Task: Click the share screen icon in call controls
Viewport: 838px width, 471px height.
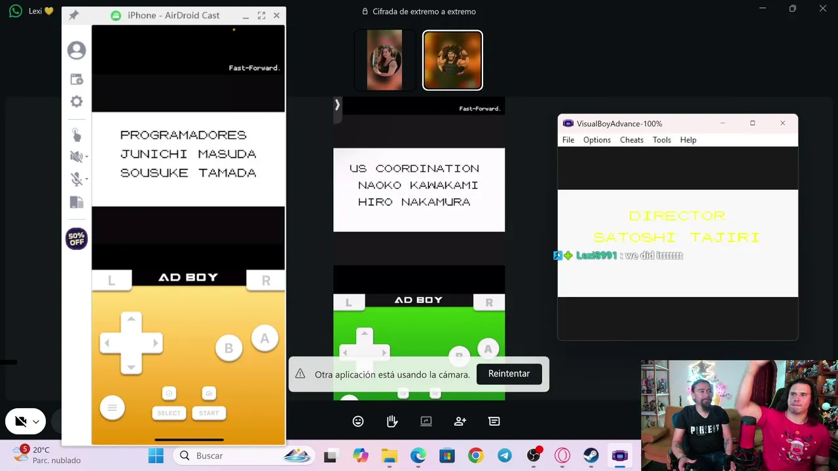Action: pyautogui.click(x=426, y=421)
